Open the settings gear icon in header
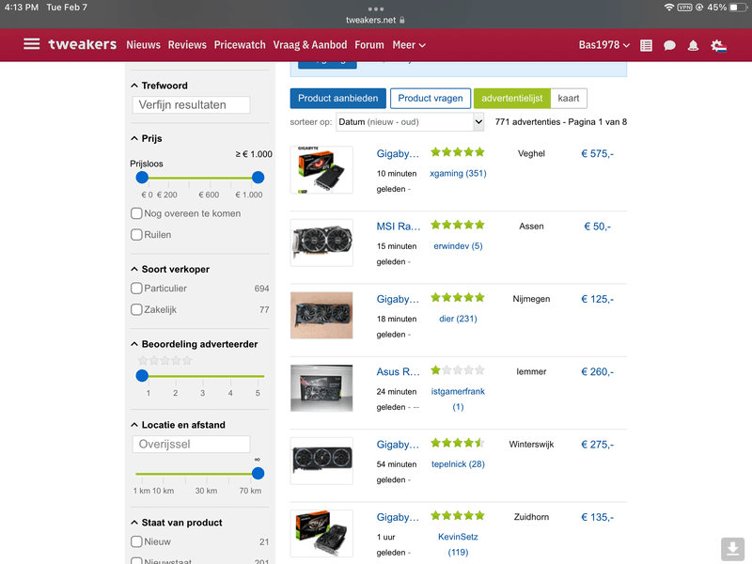This screenshot has height=564, width=752. [x=718, y=45]
